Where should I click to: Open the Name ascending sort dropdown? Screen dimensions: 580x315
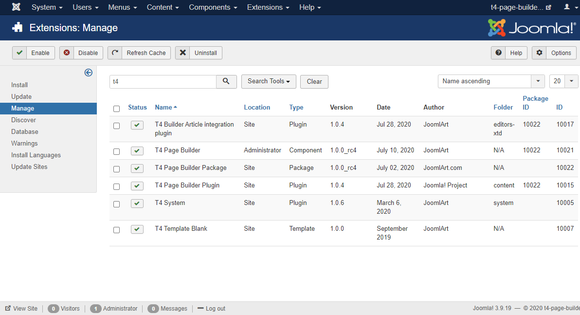pos(491,81)
